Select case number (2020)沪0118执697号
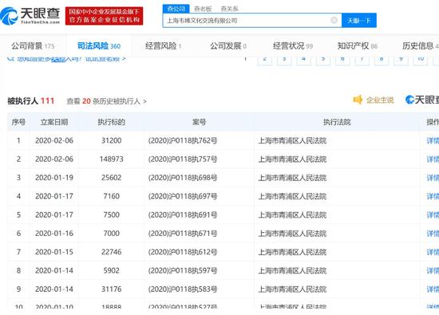The image size is (439, 315). point(183,196)
